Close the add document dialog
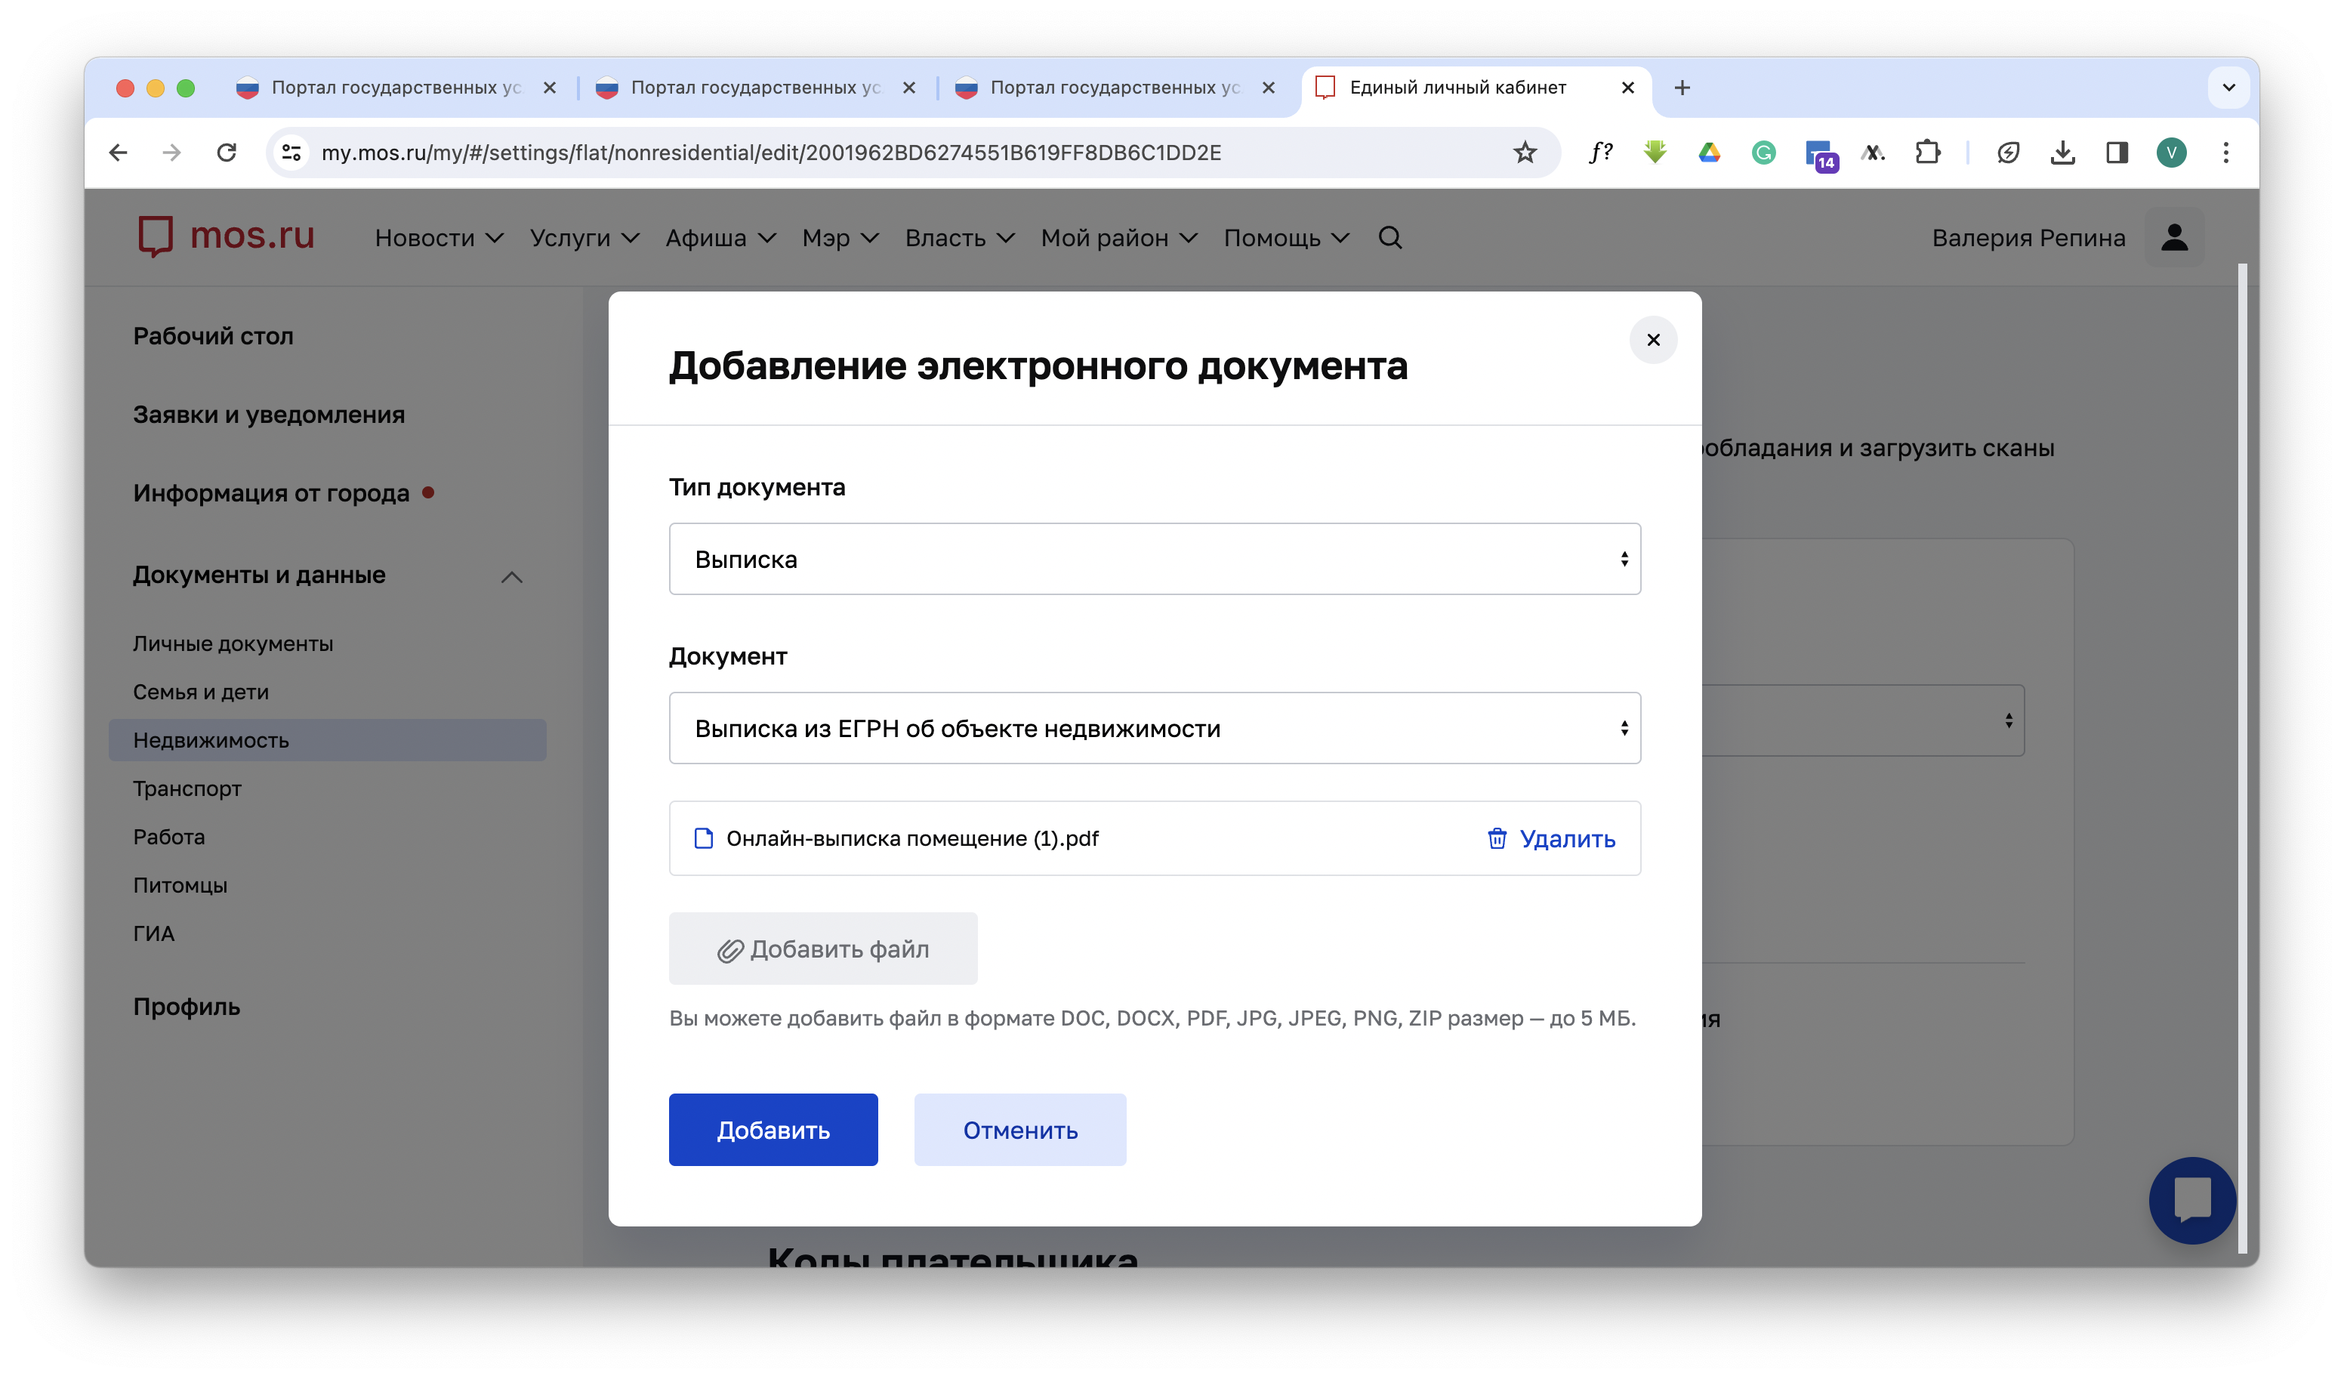This screenshot has width=2344, height=1379. (x=1653, y=340)
